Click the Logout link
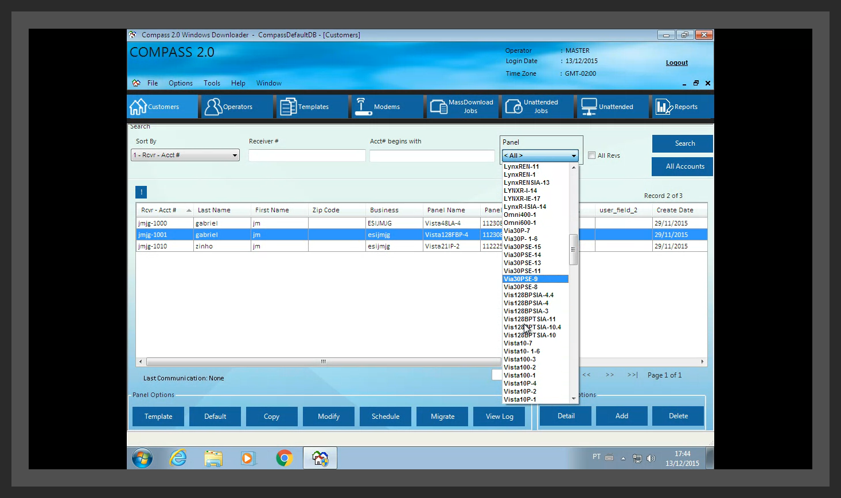Image resolution: width=841 pixels, height=498 pixels. (677, 63)
